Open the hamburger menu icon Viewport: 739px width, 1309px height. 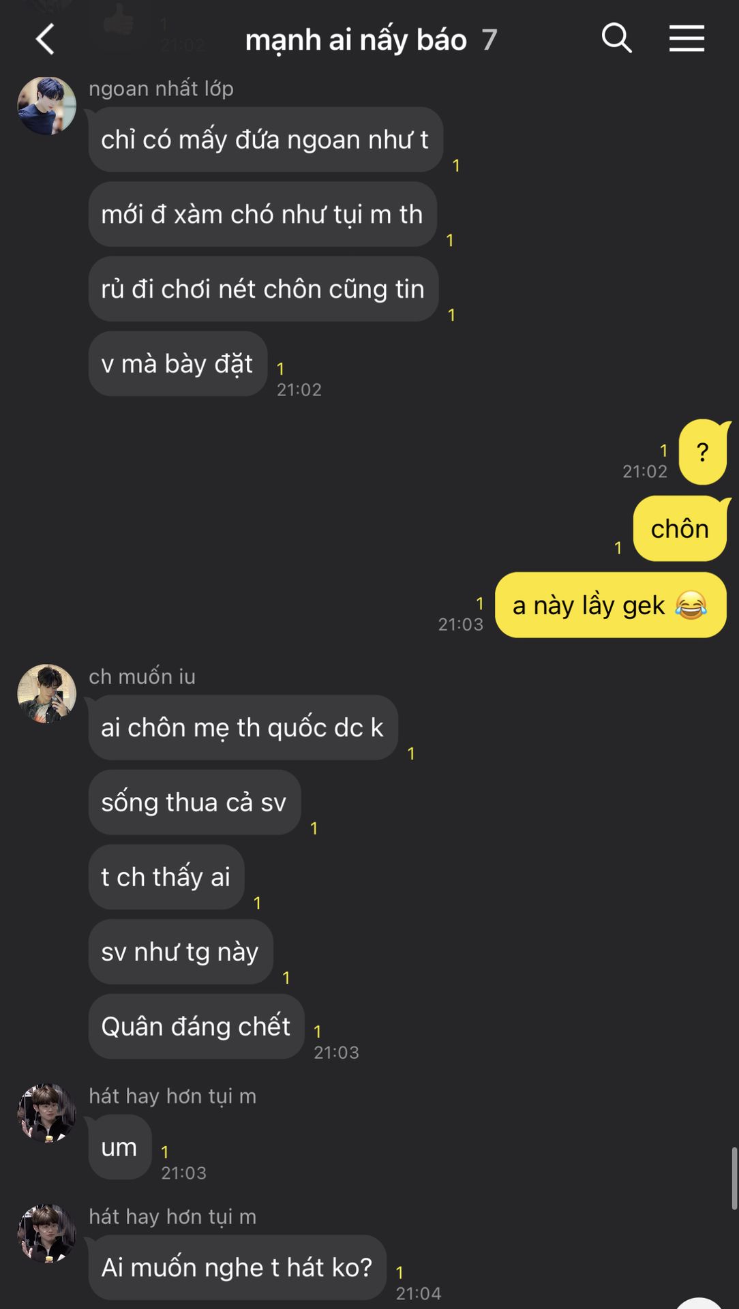(687, 38)
